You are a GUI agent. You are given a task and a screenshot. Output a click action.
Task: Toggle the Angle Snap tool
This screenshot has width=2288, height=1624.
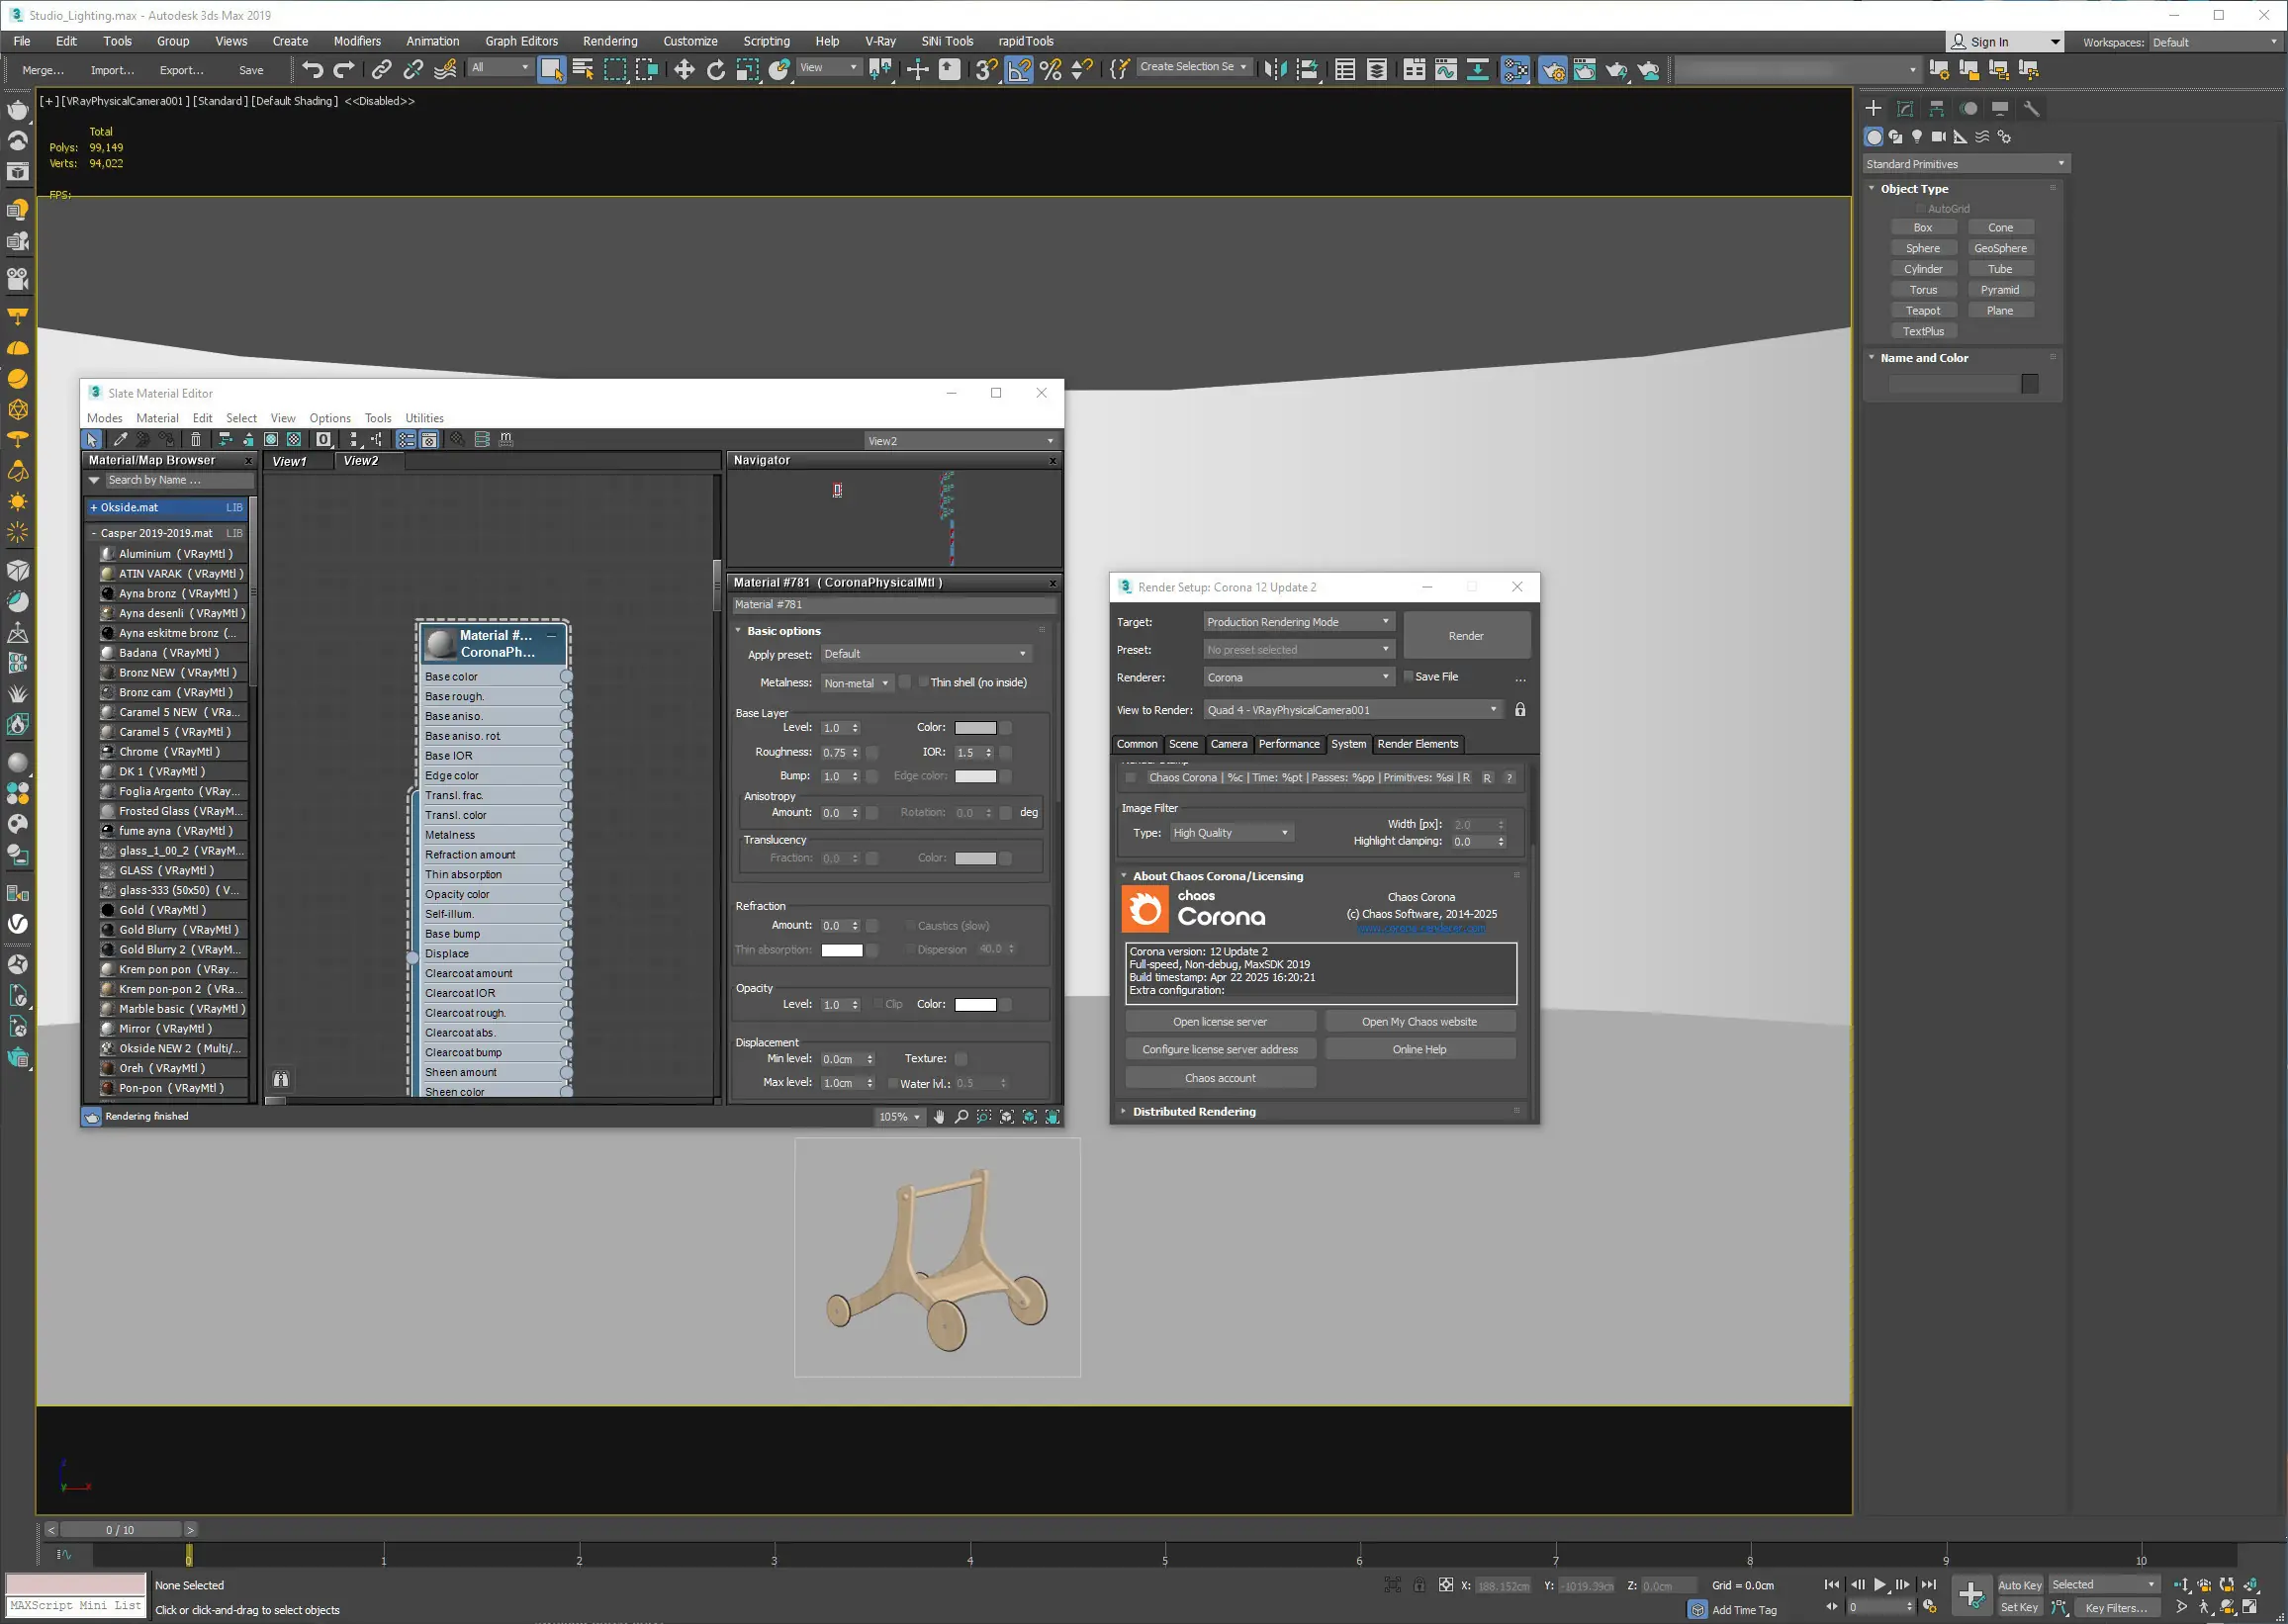click(x=1019, y=69)
